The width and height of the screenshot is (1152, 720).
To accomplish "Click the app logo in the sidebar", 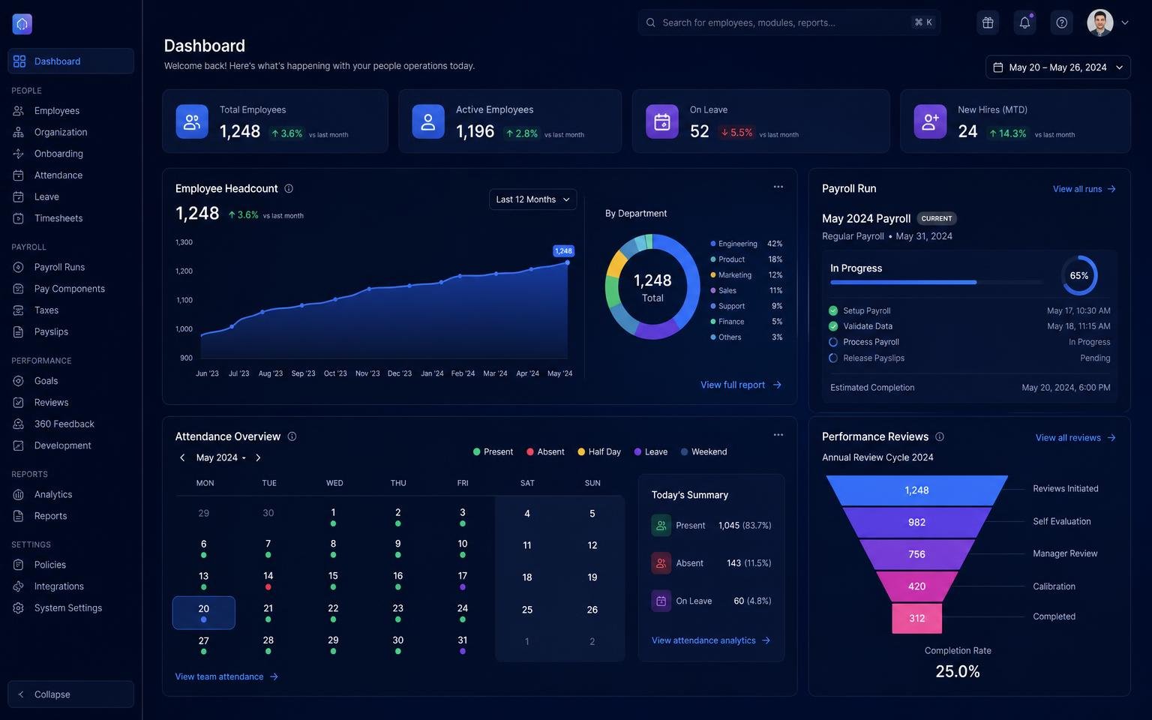I will [22, 24].
